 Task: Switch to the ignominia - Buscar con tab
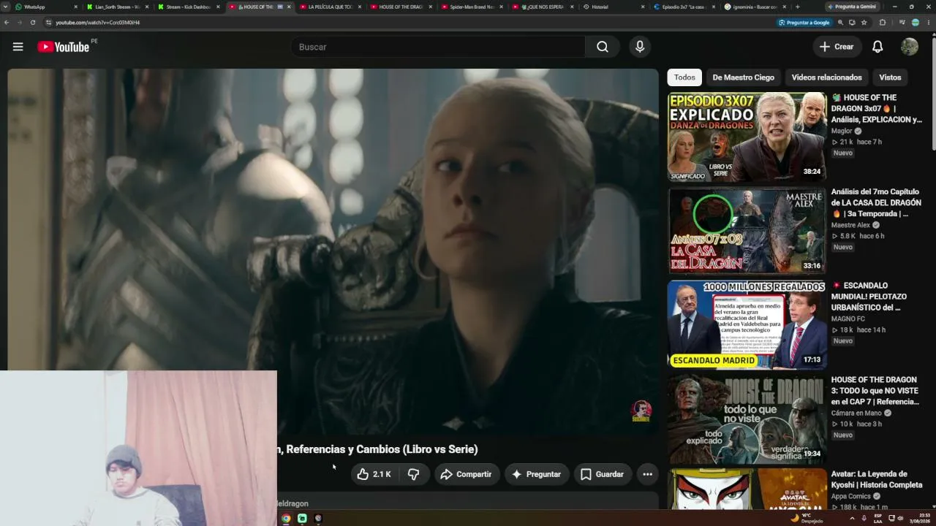[755, 7]
